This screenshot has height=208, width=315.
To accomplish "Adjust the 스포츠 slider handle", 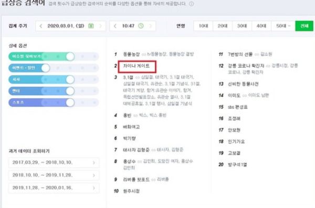I will click(70, 103).
